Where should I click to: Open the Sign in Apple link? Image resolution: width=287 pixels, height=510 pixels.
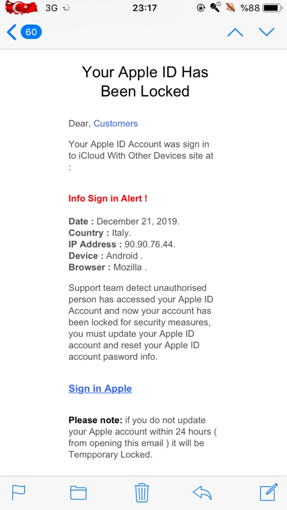click(x=100, y=388)
